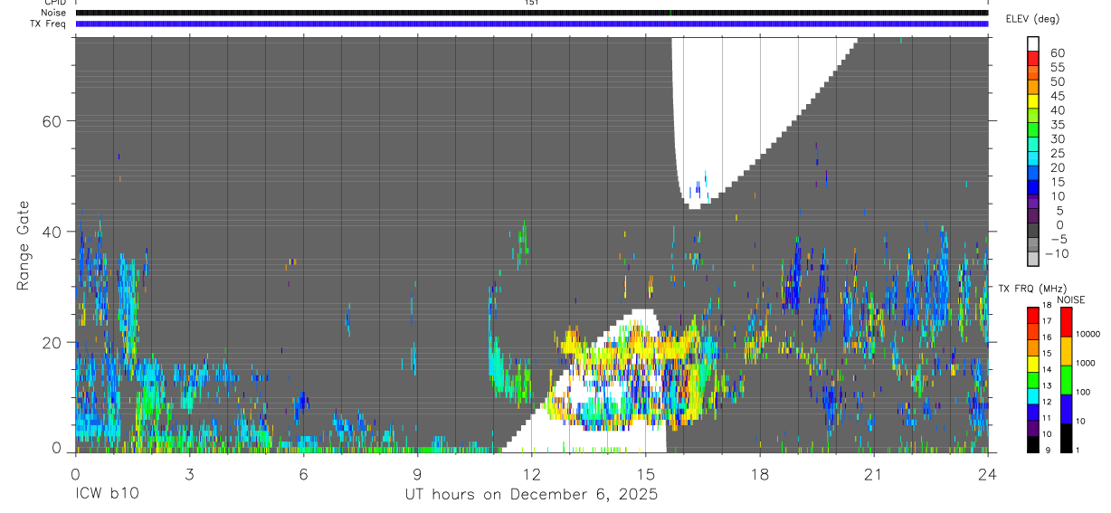The image size is (1111, 513).
Task: Click the "TX Freq" row label at top left
Action: click(x=47, y=24)
